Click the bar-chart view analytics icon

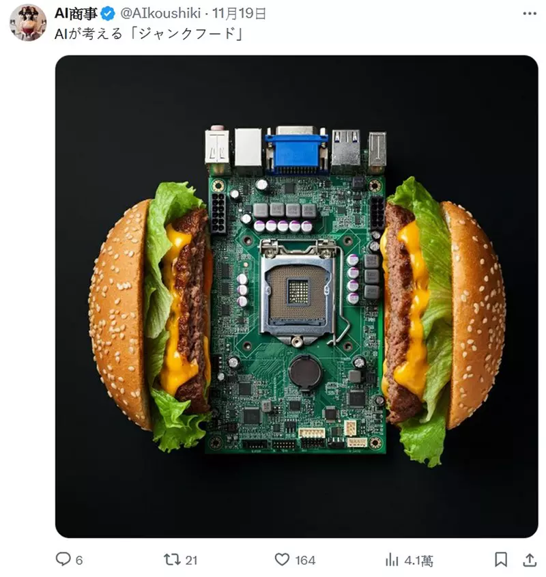392,559
